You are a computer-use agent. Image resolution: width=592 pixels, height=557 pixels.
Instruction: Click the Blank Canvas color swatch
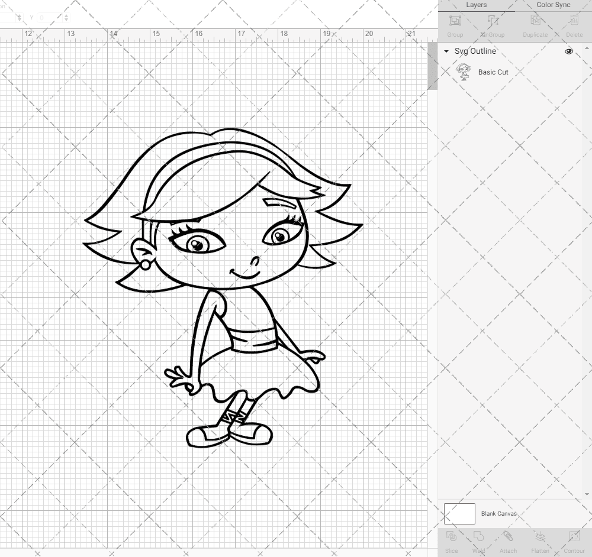tap(459, 513)
